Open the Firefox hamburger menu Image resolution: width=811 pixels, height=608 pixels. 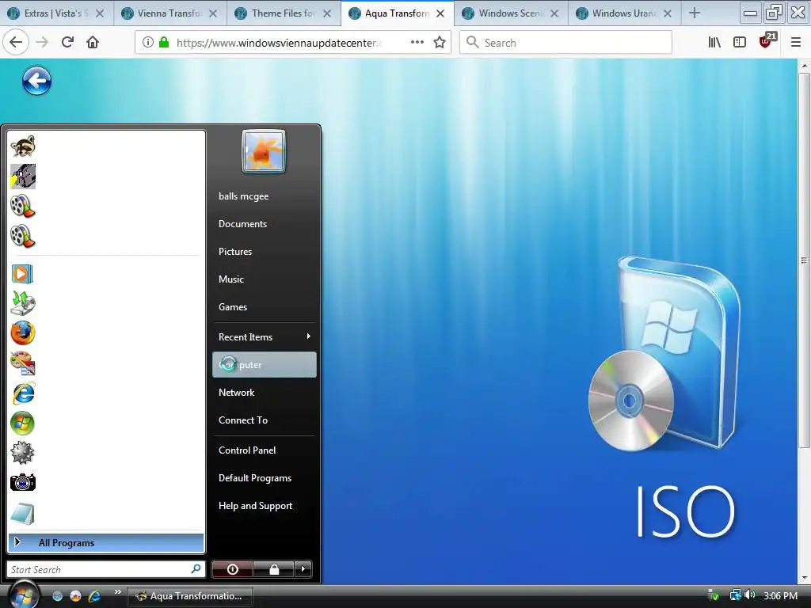[x=796, y=43]
